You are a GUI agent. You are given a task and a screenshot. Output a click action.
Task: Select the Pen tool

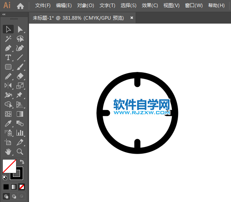tap(8, 48)
